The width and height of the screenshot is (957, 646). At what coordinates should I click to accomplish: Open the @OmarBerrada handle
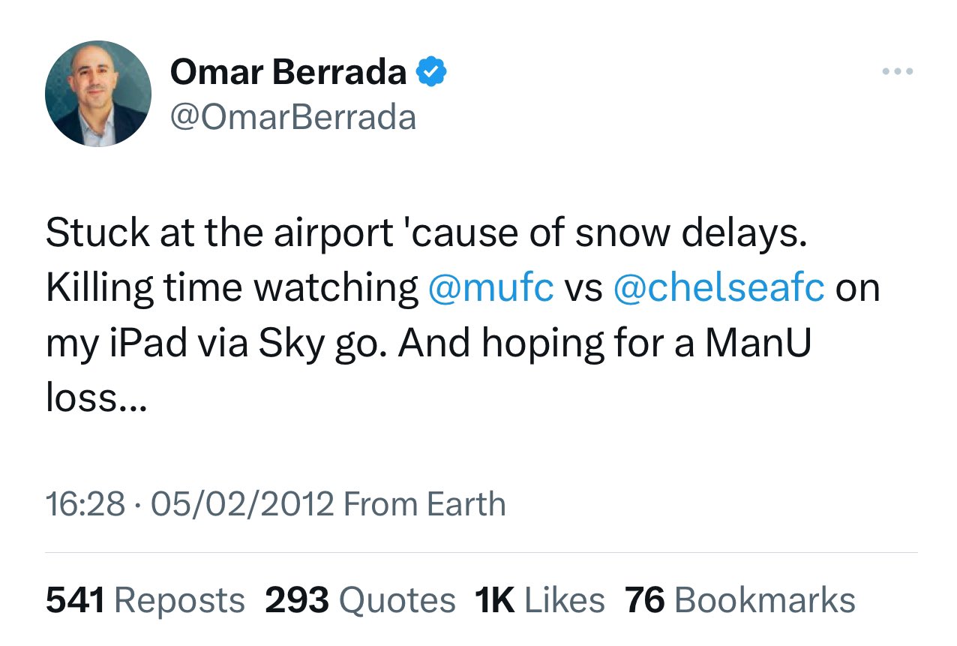coord(292,117)
